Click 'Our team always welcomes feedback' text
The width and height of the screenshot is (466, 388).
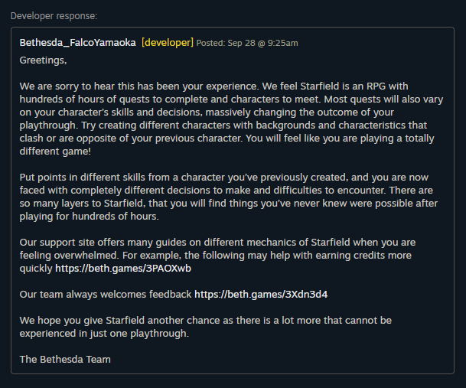[106, 295]
